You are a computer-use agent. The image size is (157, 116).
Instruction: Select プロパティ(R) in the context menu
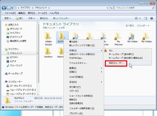(76, 113)
